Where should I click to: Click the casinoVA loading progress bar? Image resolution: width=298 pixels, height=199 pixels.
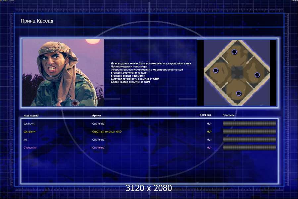pyautogui.click(x=249, y=124)
